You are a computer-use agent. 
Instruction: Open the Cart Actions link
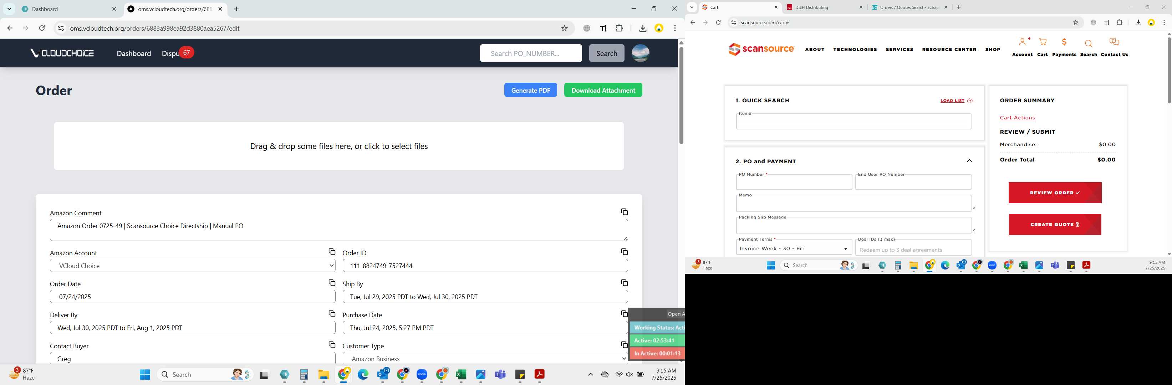(1017, 118)
